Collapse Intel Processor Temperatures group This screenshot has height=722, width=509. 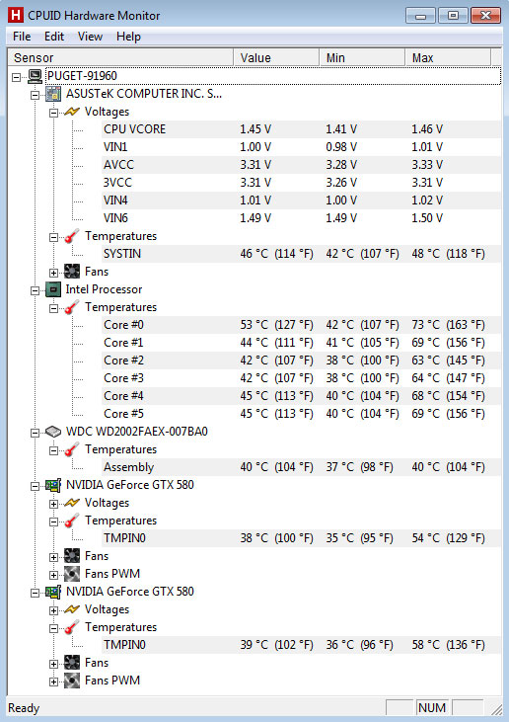tap(54, 308)
